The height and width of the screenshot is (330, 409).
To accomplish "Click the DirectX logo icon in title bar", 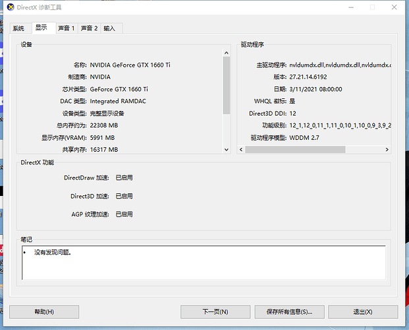I will 11,7.
